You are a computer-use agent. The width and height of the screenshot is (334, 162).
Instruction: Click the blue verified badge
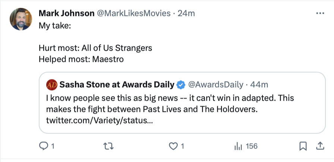click(x=181, y=85)
